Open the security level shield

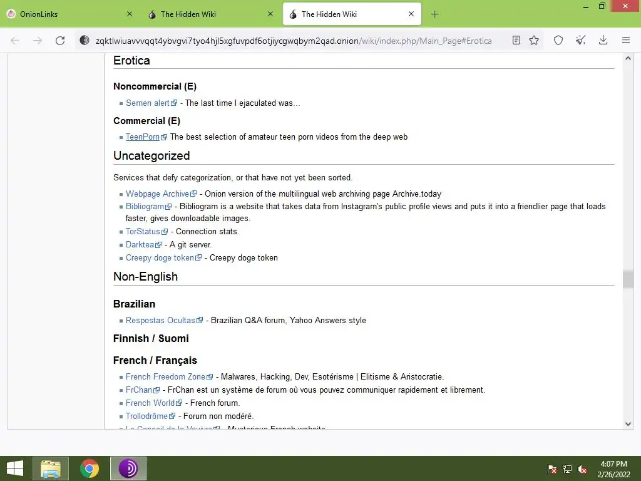pos(558,40)
